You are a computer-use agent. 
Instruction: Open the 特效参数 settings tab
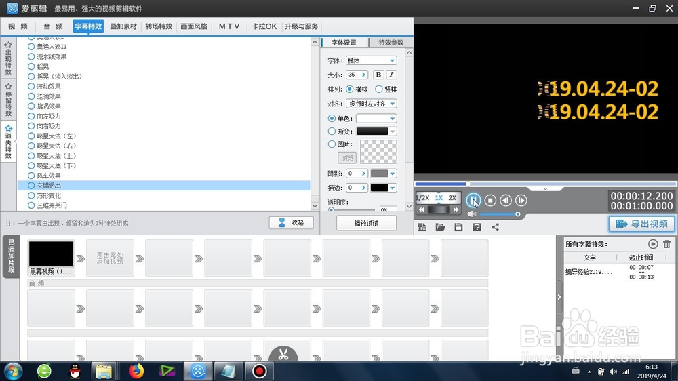click(391, 43)
